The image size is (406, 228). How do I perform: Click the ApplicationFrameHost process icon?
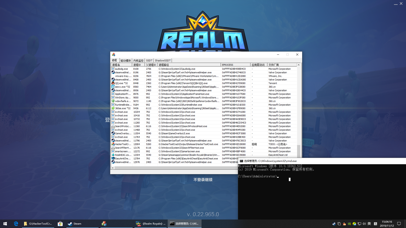pyautogui.click(x=113, y=94)
